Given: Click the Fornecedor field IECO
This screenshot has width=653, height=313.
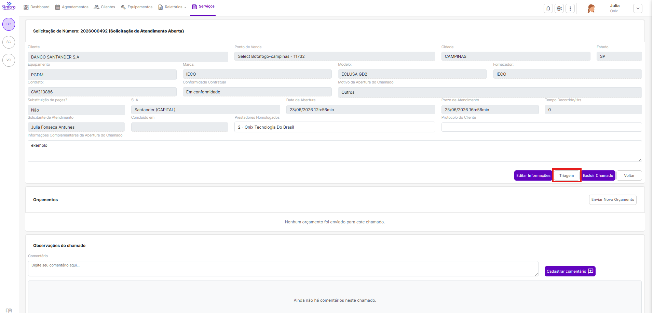Looking at the screenshot, I should (568, 74).
